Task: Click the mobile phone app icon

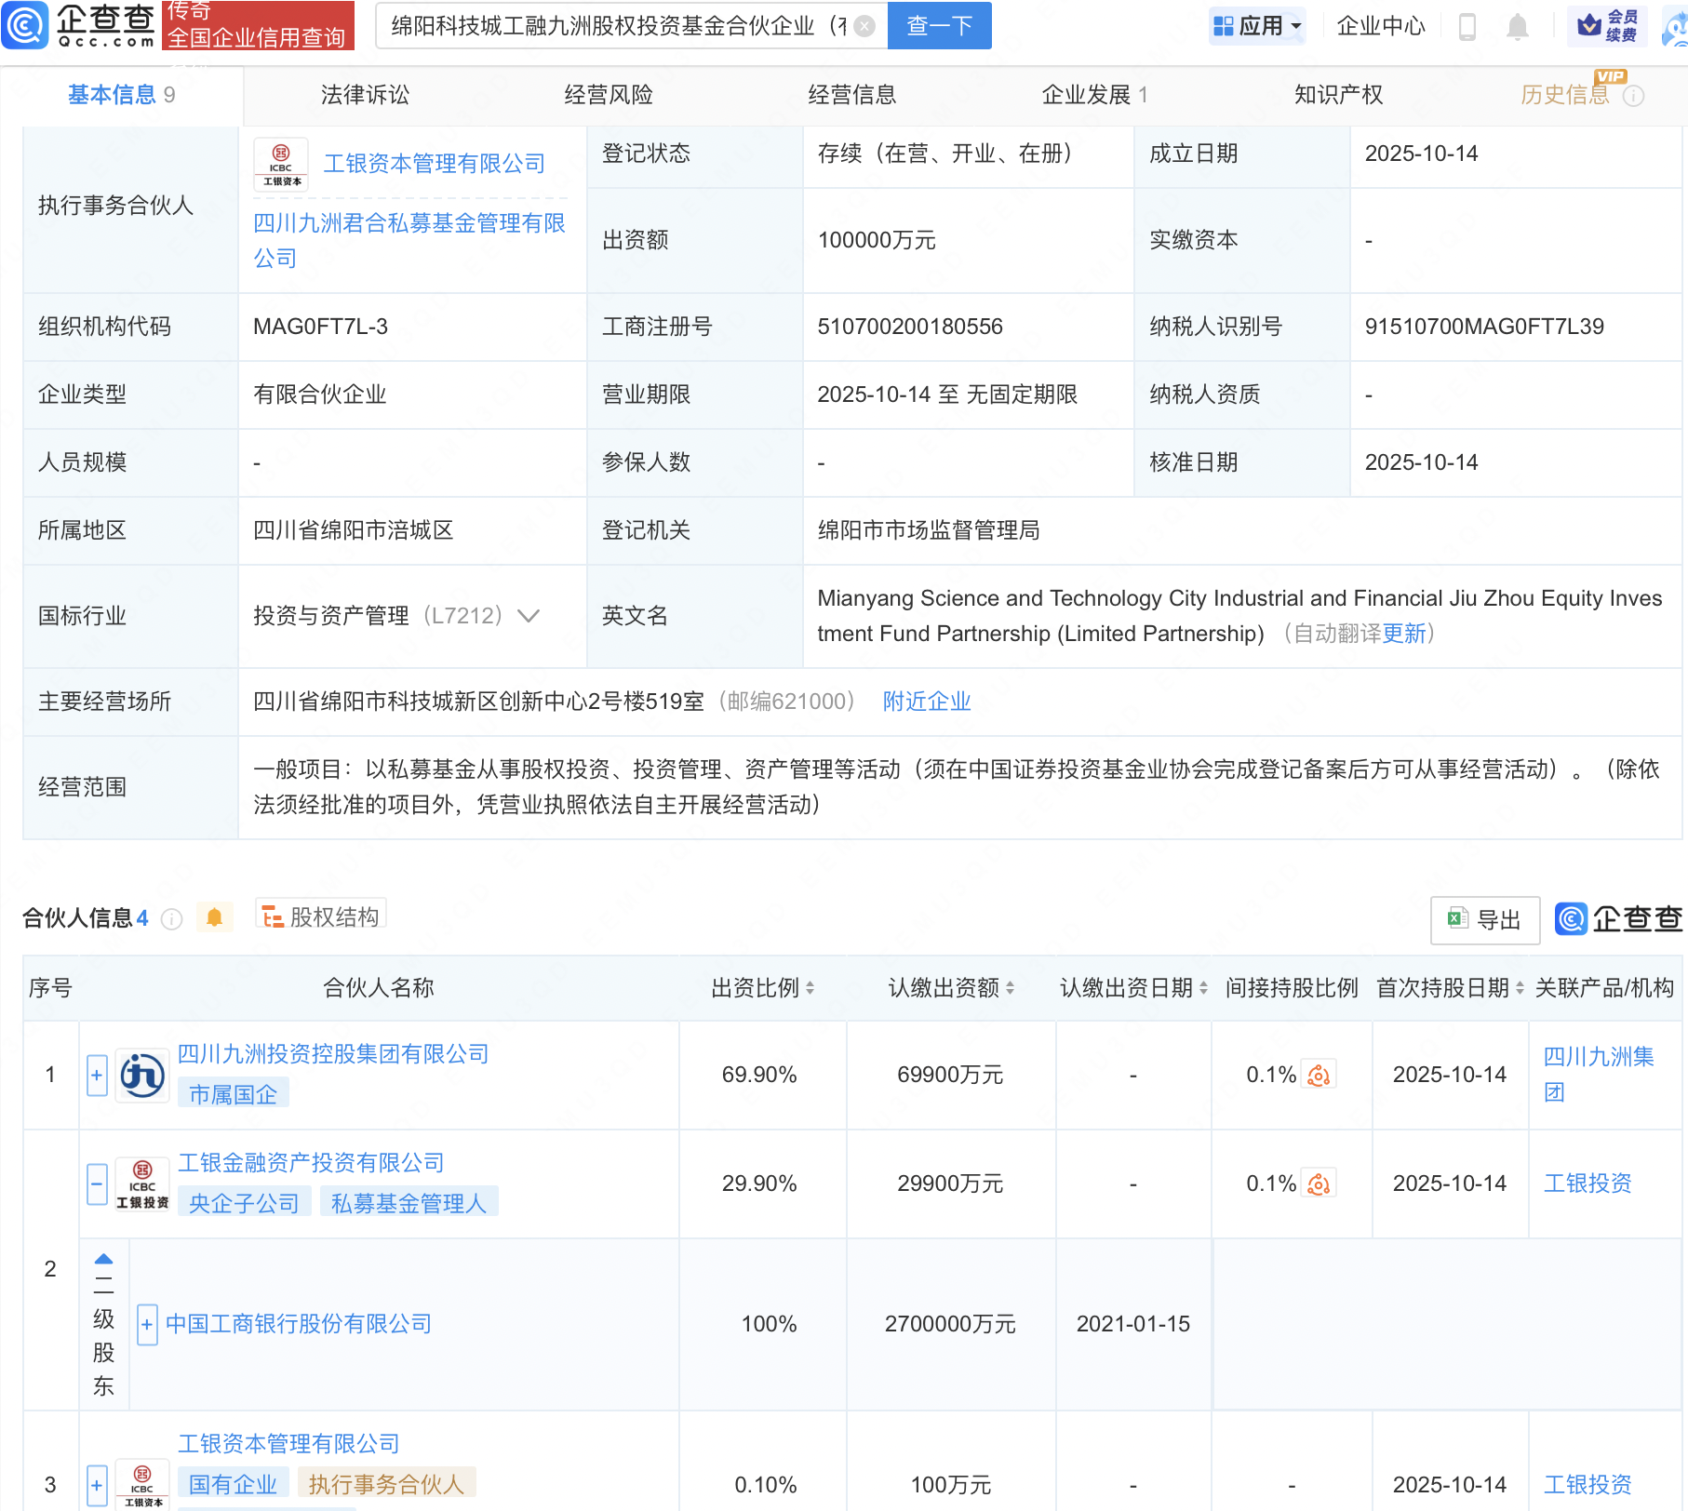Action: [x=1467, y=26]
